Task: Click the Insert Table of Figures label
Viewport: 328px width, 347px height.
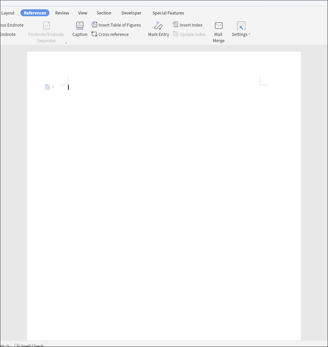Action: (120, 25)
